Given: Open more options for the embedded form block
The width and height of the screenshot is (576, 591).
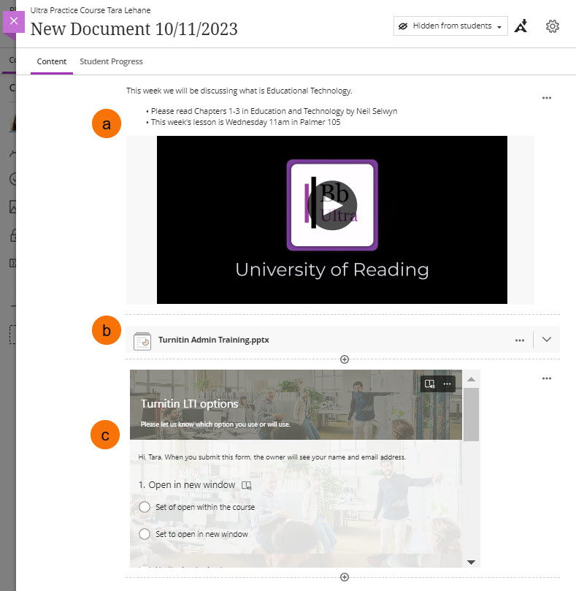Looking at the screenshot, I should [x=547, y=378].
